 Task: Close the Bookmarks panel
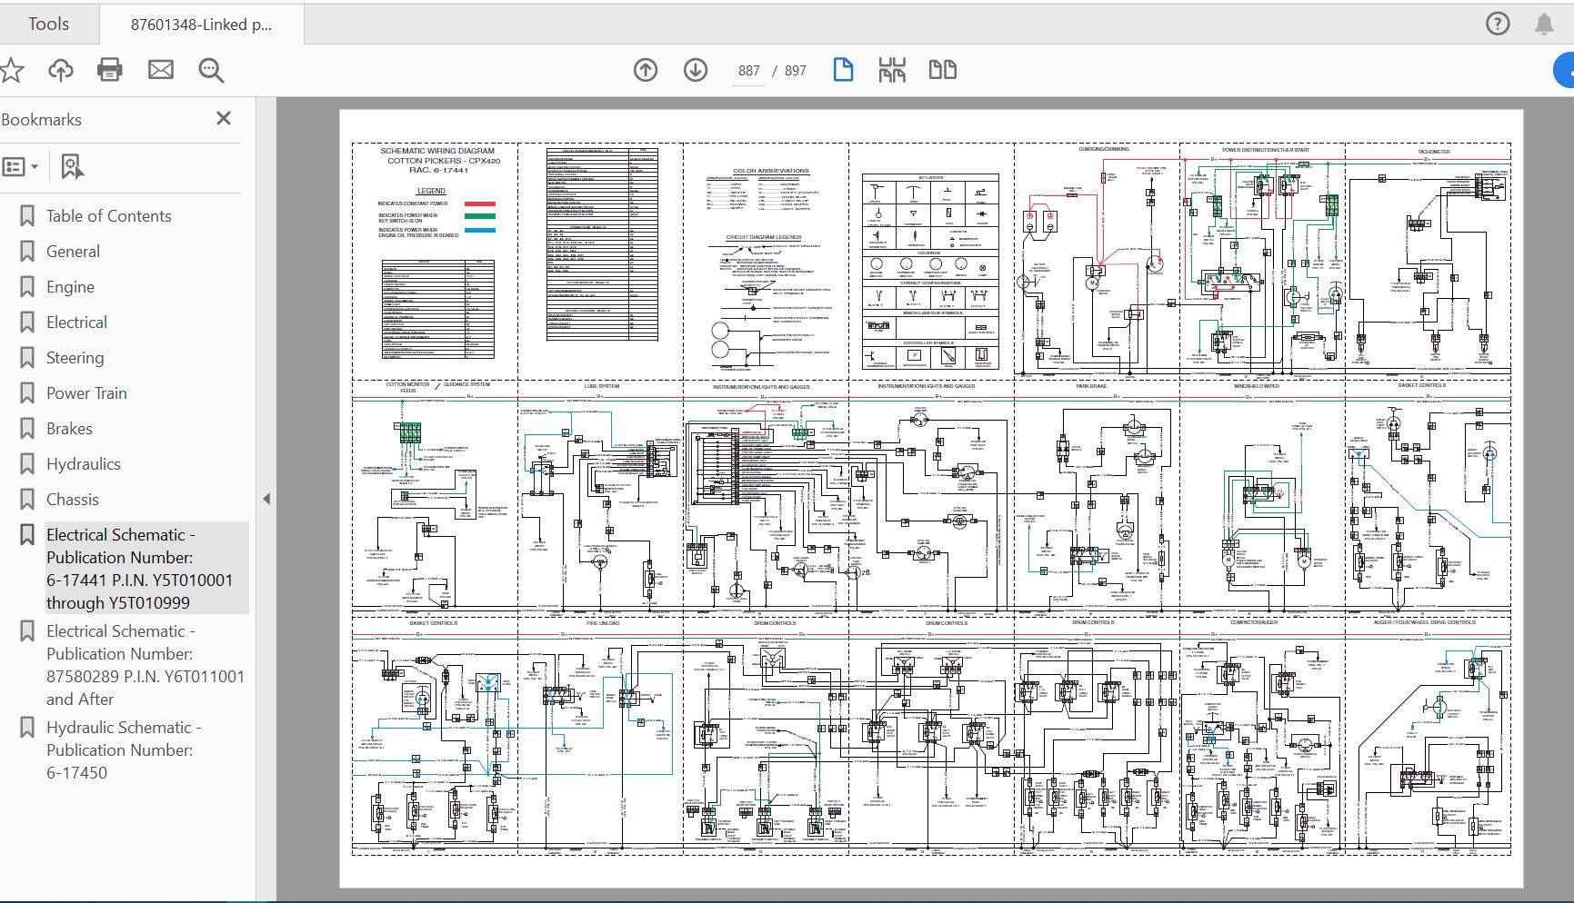[x=224, y=118]
